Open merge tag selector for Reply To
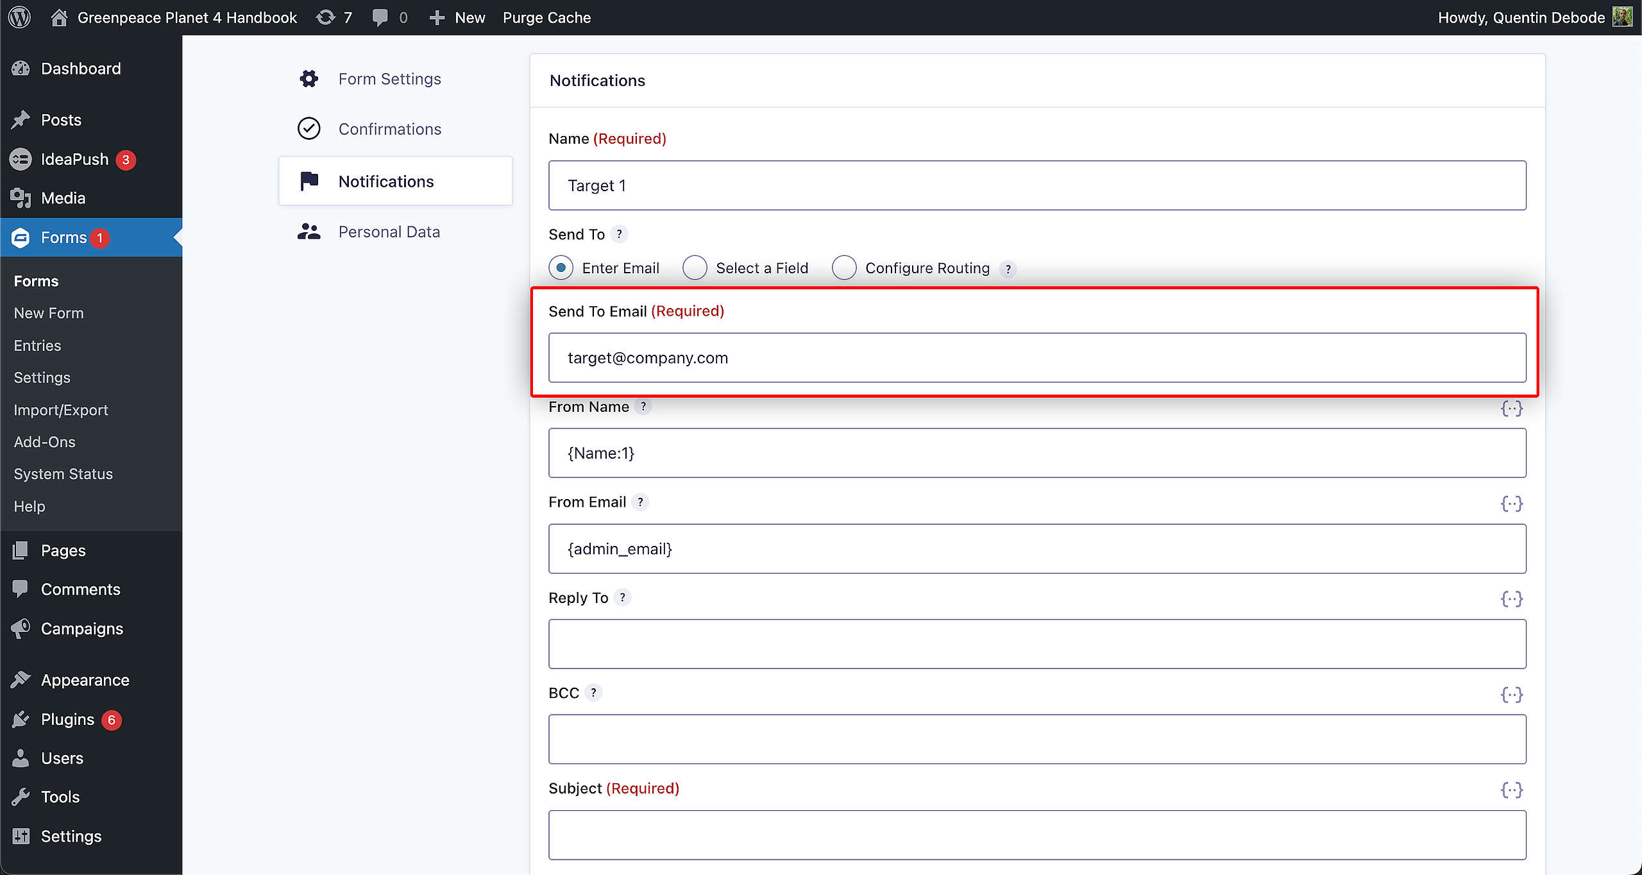Image resolution: width=1642 pixels, height=875 pixels. click(x=1512, y=599)
